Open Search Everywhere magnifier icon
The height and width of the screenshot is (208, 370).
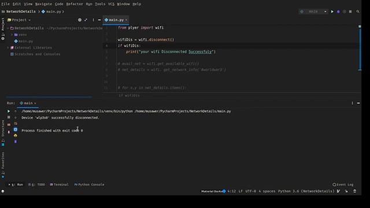point(358,12)
